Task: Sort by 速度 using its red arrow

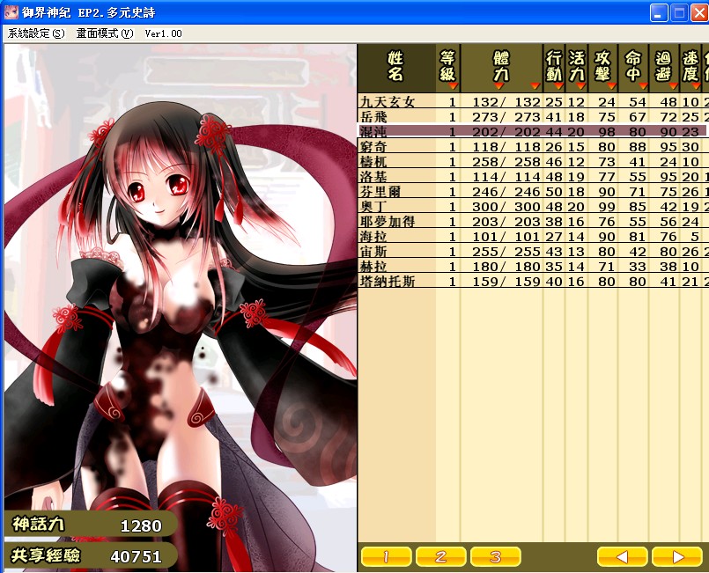Action: [x=696, y=85]
